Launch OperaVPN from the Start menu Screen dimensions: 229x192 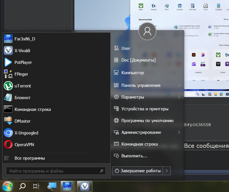(56, 145)
